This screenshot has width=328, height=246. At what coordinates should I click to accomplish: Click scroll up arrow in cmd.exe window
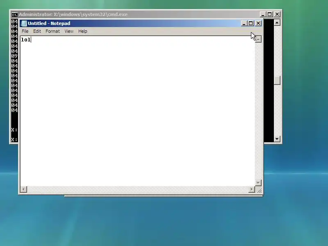pos(277,23)
